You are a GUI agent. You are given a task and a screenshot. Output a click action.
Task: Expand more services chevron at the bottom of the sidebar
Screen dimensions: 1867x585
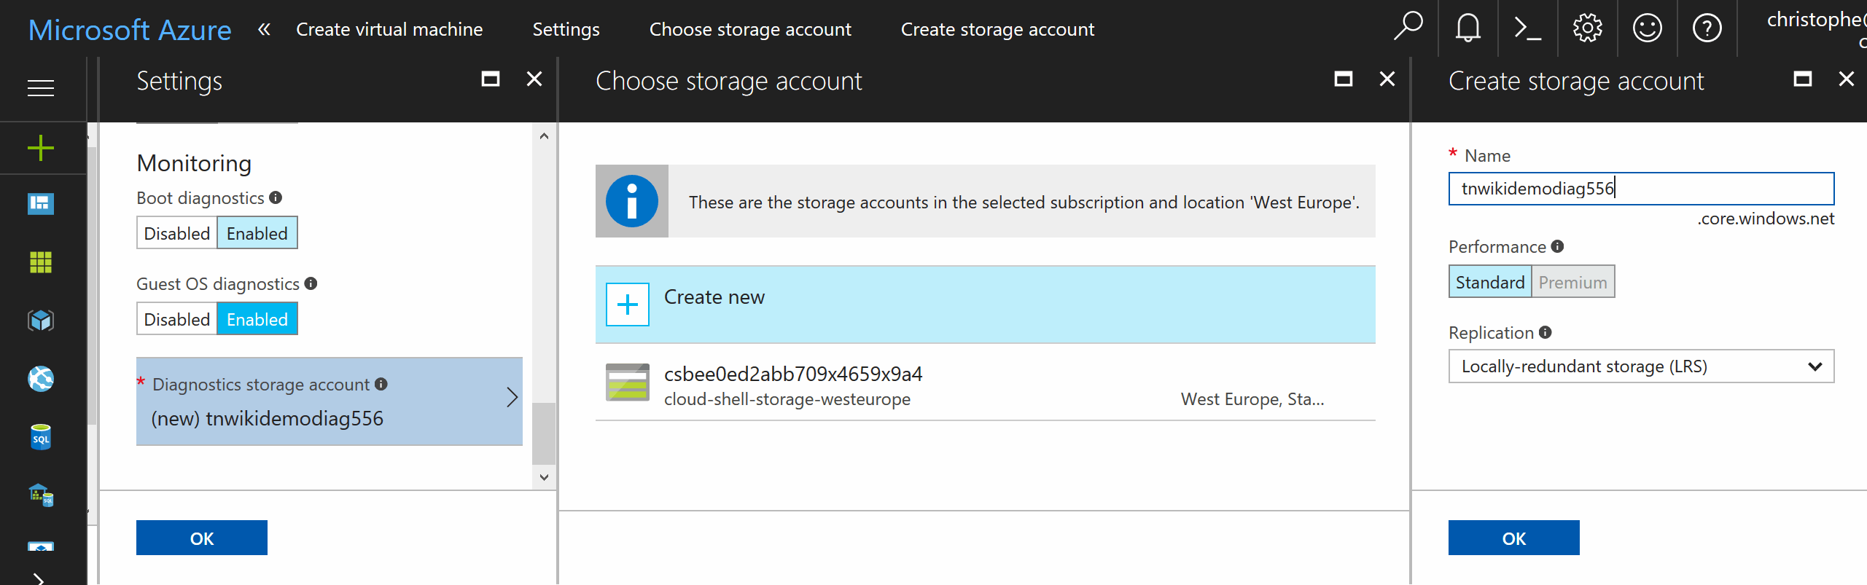tap(39, 578)
